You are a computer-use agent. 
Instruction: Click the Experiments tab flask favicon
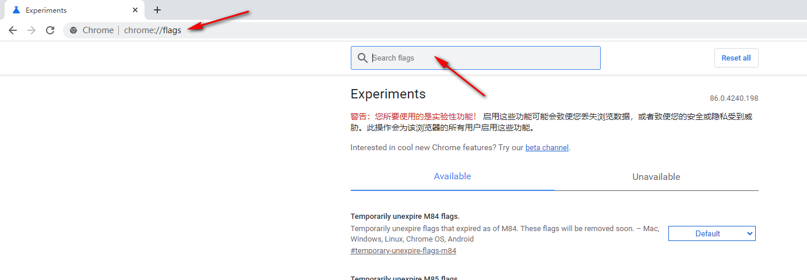click(x=16, y=10)
